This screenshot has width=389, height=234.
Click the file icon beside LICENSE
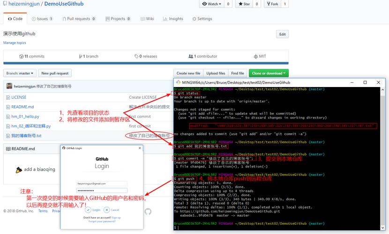pos(8,97)
